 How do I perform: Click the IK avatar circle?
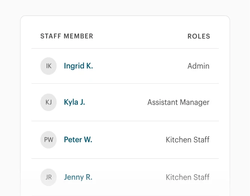[x=48, y=66]
